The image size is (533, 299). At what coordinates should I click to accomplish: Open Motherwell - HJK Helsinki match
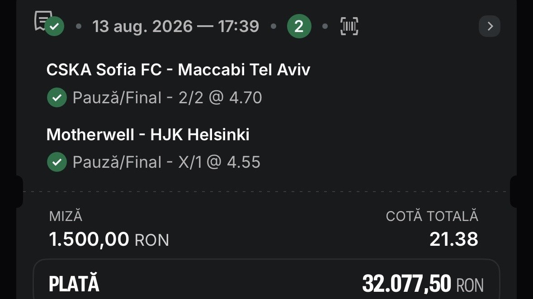pos(148,134)
